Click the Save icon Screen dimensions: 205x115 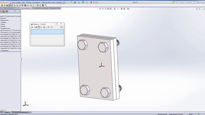(75, 2)
